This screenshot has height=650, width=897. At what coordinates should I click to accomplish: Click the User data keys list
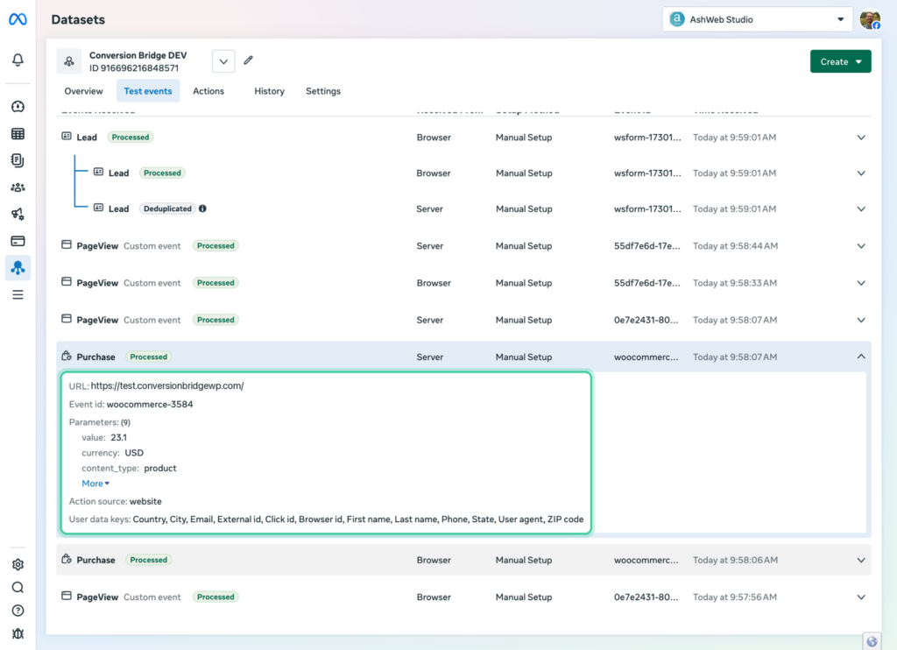pos(326,519)
